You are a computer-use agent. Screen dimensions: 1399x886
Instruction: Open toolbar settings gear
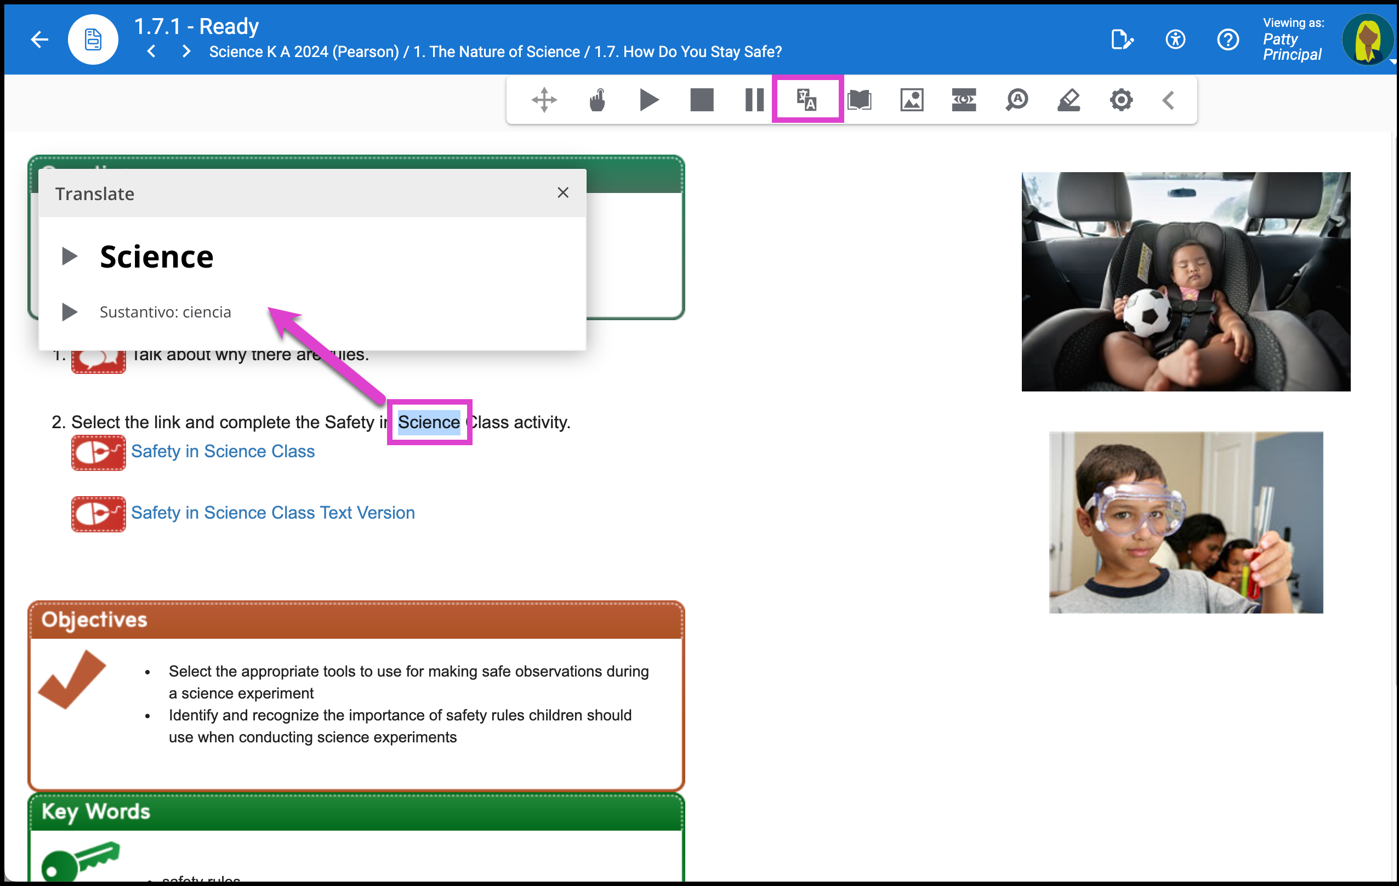[x=1121, y=100]
